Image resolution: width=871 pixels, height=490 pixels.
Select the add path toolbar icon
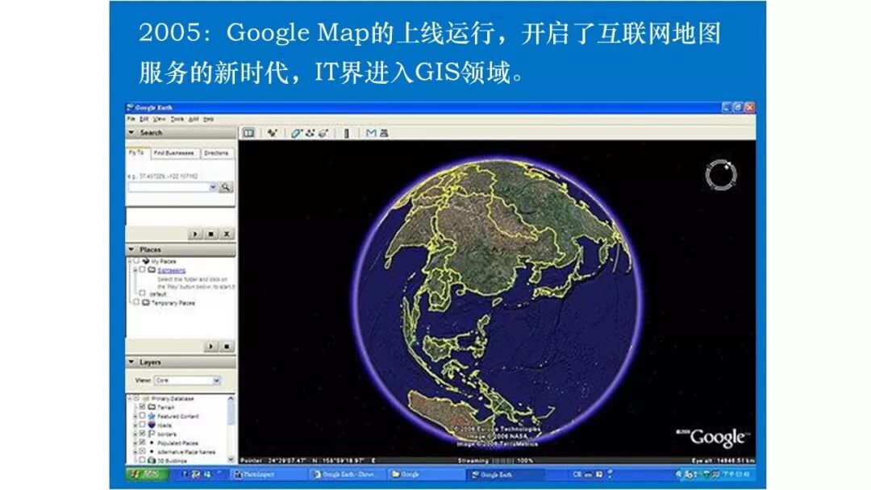[310, 133]
